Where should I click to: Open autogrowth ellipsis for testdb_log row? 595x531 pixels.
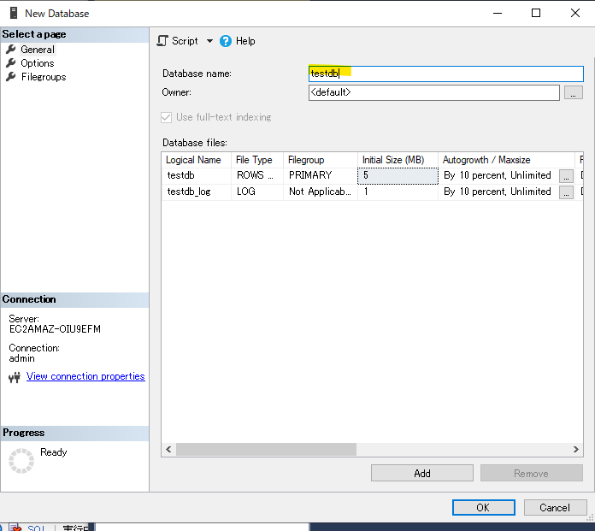[x=566, y=192]
